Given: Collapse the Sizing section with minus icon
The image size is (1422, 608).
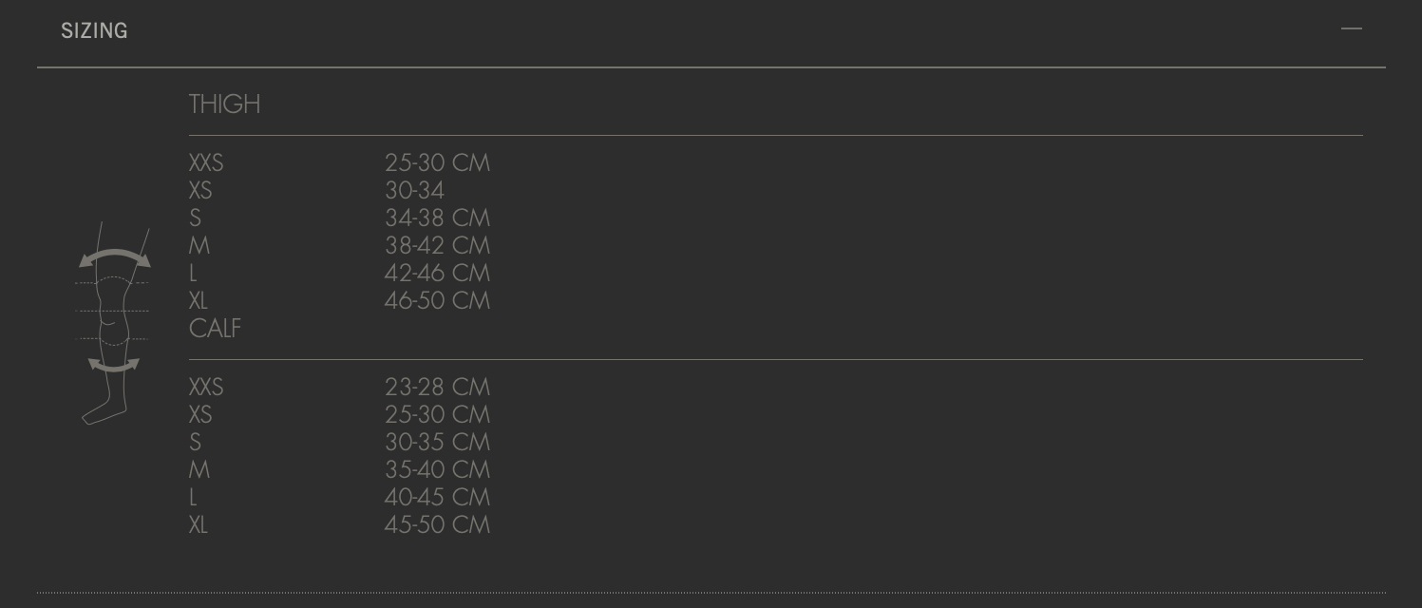Looking at the screenshot, I should coord(1351,28).
